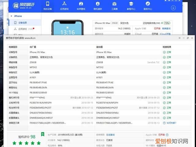Click factory cellular address F8:38:80:4B:2A:FA
196x147 pixels.
38,88
